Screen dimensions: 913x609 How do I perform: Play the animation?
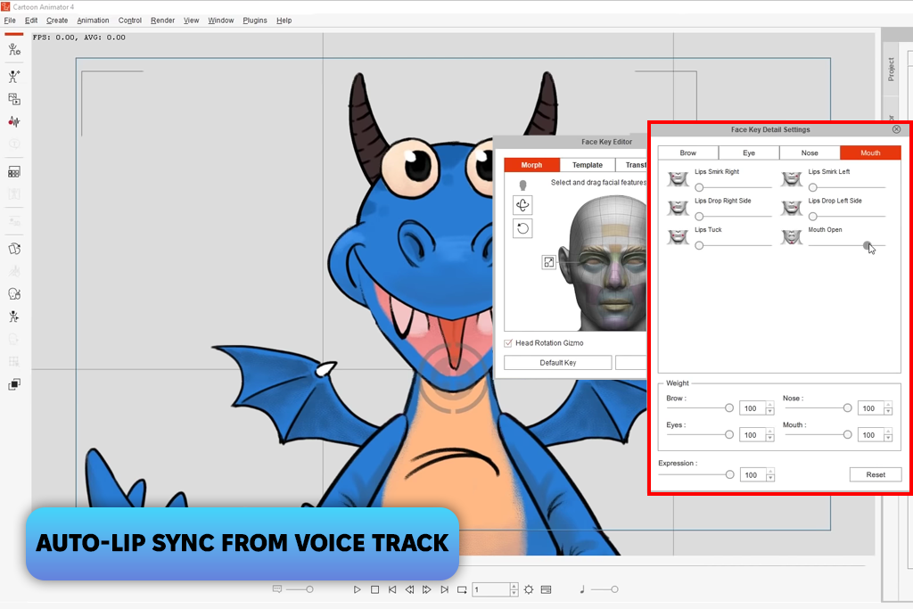(x=357, y=589)
